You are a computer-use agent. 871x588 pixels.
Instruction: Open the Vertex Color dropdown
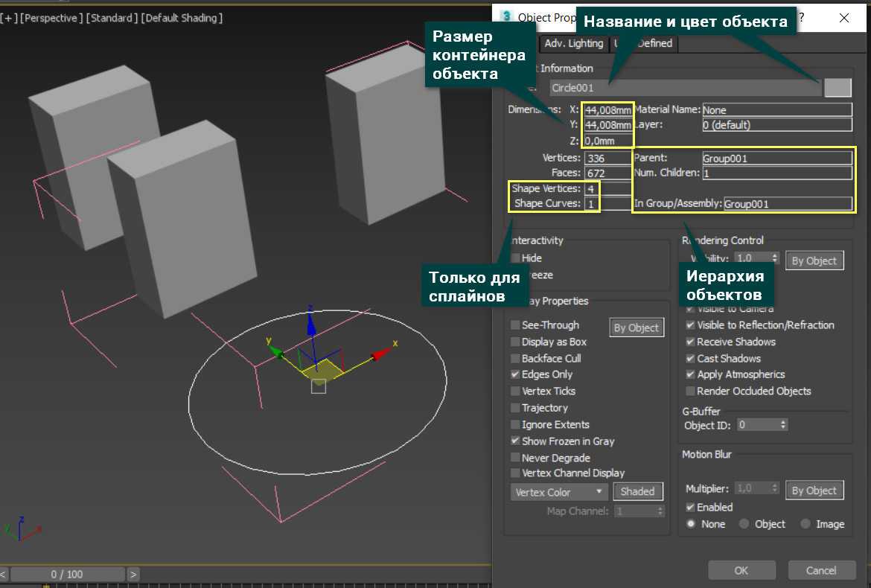click(x=559, y=492)
